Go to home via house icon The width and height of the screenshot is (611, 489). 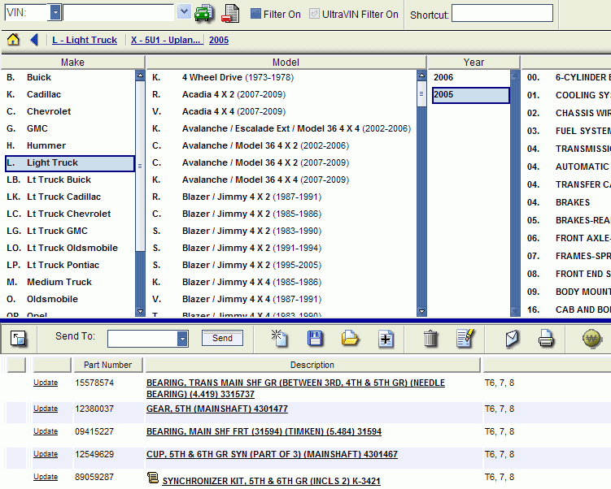[13, 40]
